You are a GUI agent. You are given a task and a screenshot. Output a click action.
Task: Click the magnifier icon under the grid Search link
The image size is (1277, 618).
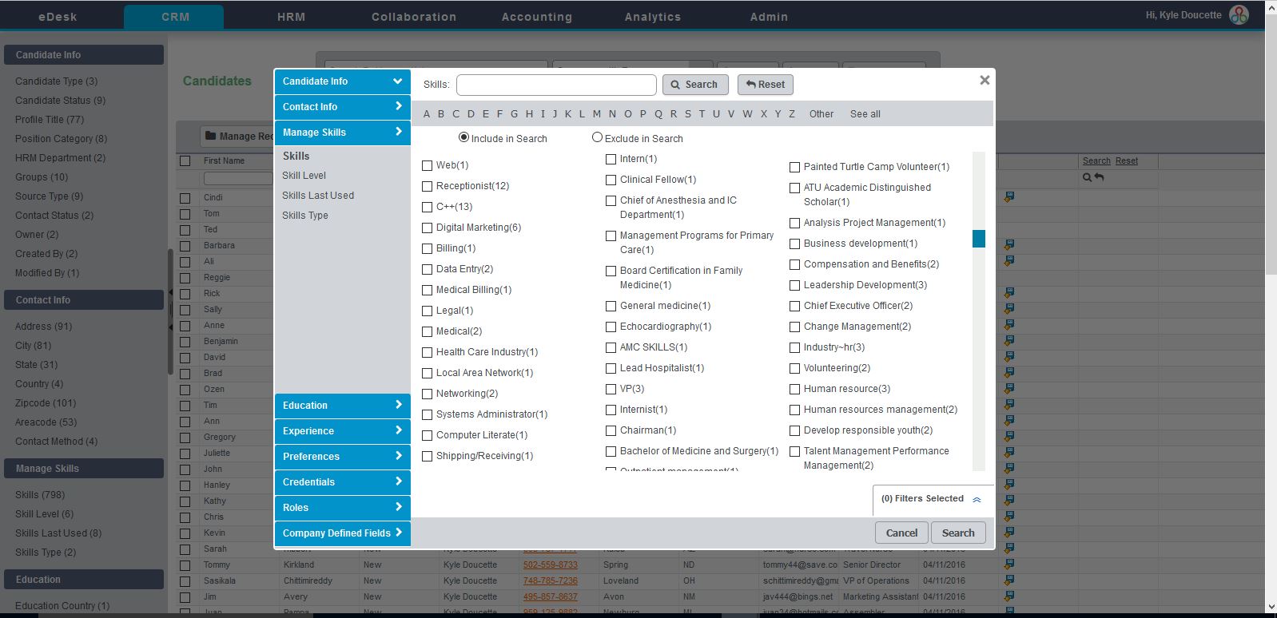(1087, 177)
